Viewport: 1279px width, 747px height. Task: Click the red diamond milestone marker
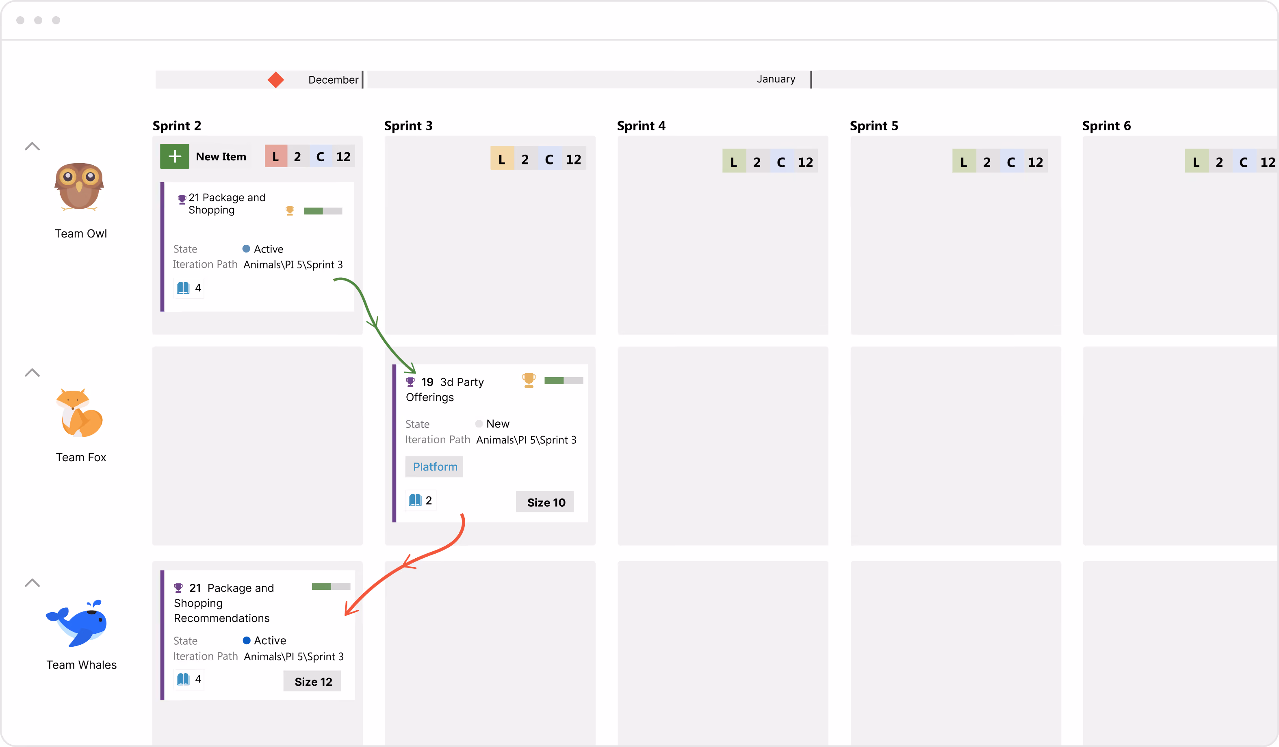275,80
